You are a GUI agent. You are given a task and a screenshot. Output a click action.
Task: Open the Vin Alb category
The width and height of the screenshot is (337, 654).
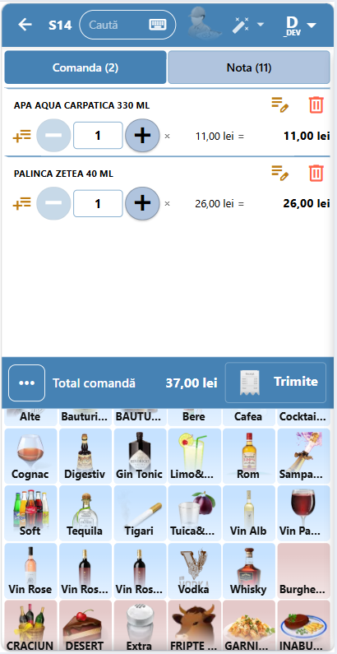[x=249, y=513]
